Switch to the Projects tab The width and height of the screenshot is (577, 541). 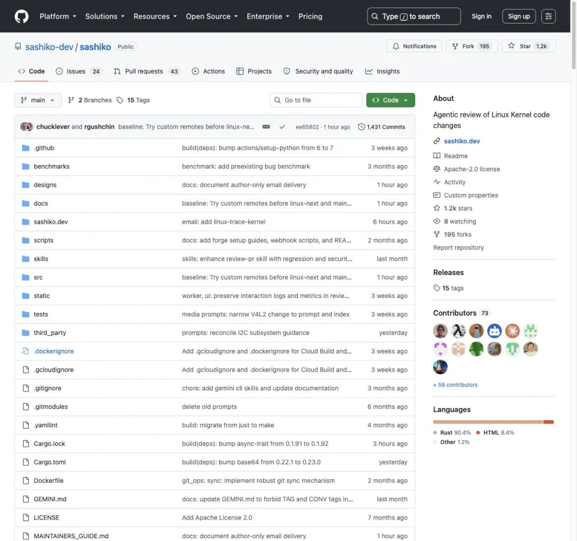pyautogui.click(x=254, y=72)
